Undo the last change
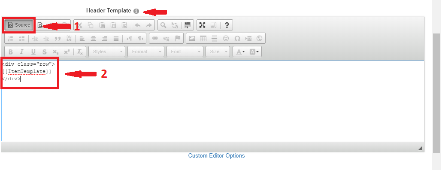This screenshot has width=445, height=170. click(138, 25)
